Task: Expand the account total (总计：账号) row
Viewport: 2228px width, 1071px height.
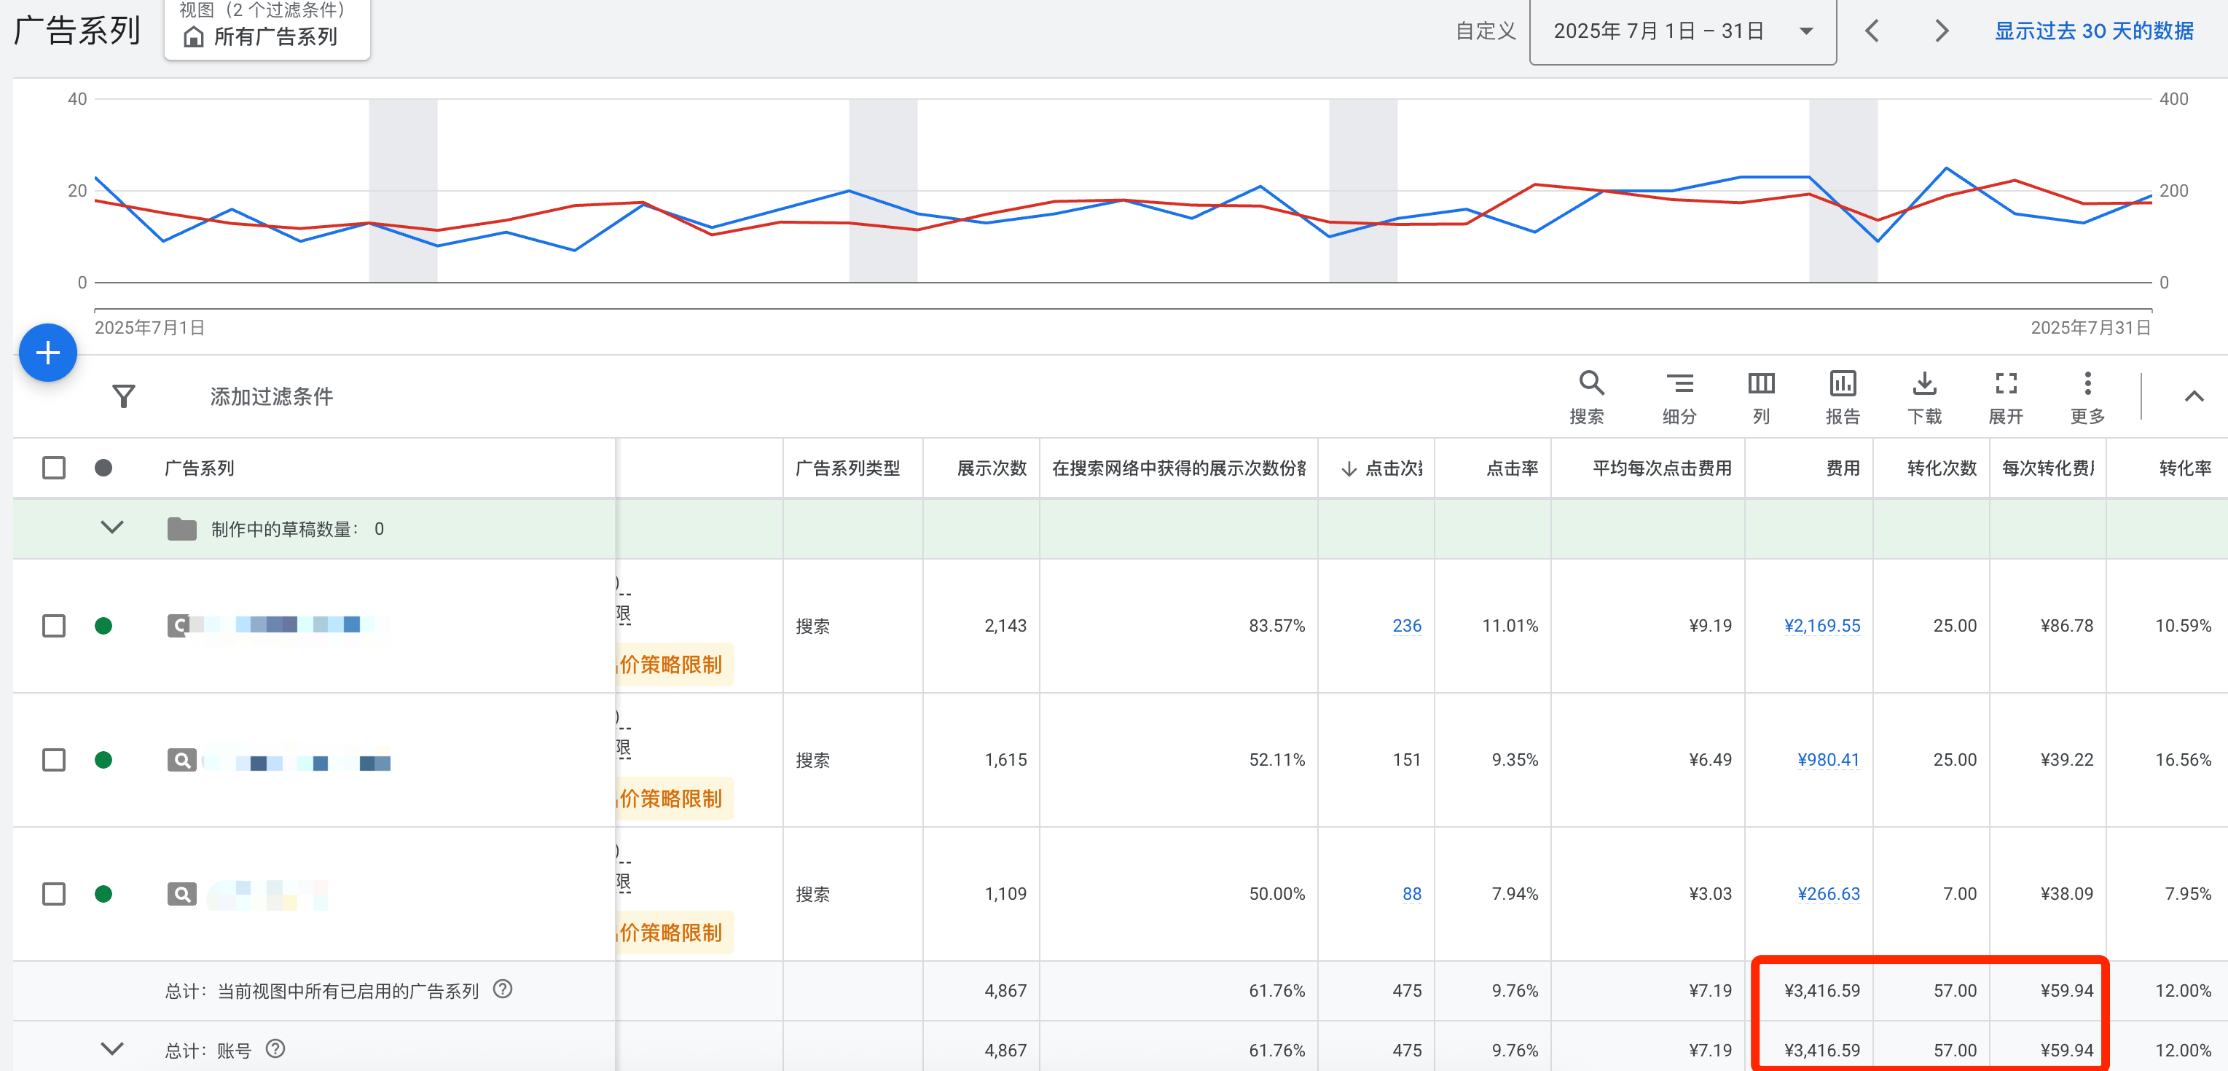Action: [x=112, y=1049]
